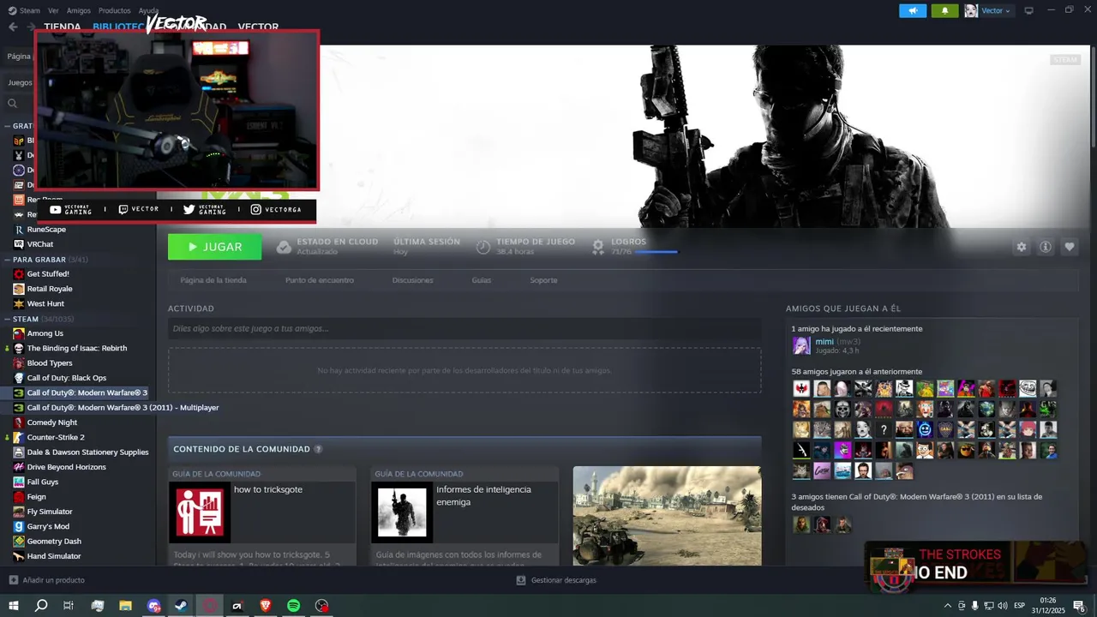Open Spotify from the taskbar
The width and height of the screenshot is (1097, 617).
[293, 606]
